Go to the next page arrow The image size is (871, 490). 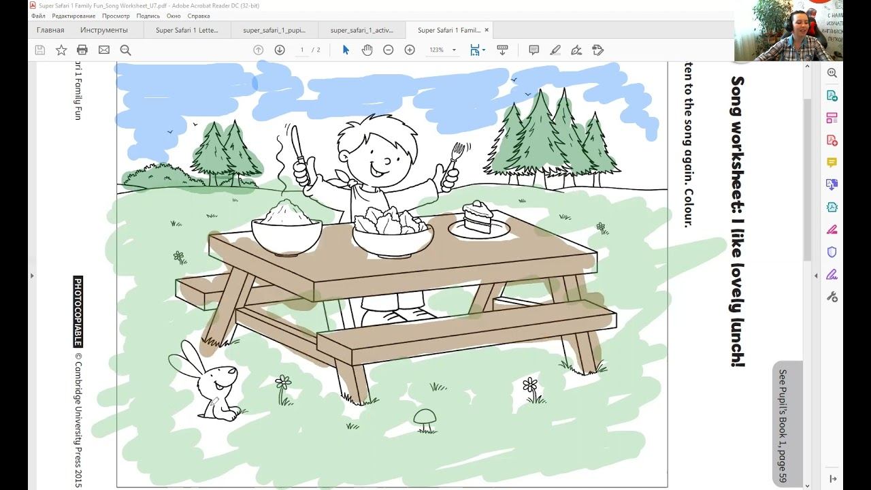pyautogui.click(x=280, y=50)
